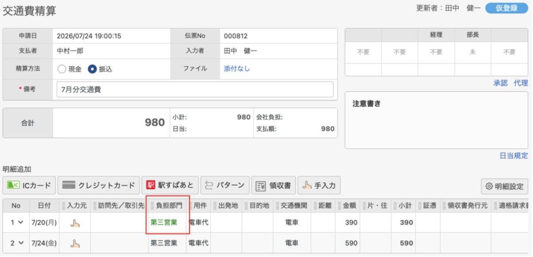Open 駅すぱあと route search
The height and width of the screenshot is (257, 533).
[x=170, y=186]
